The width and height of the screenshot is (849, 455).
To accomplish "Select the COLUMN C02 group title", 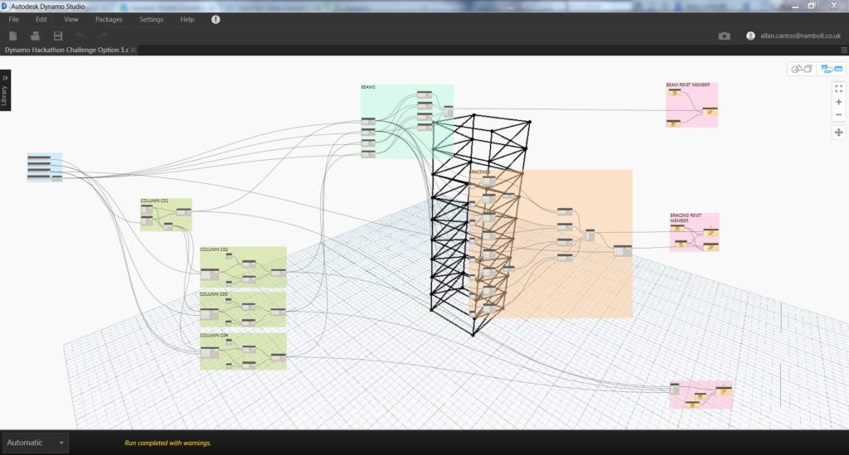I will pos(214,249).
